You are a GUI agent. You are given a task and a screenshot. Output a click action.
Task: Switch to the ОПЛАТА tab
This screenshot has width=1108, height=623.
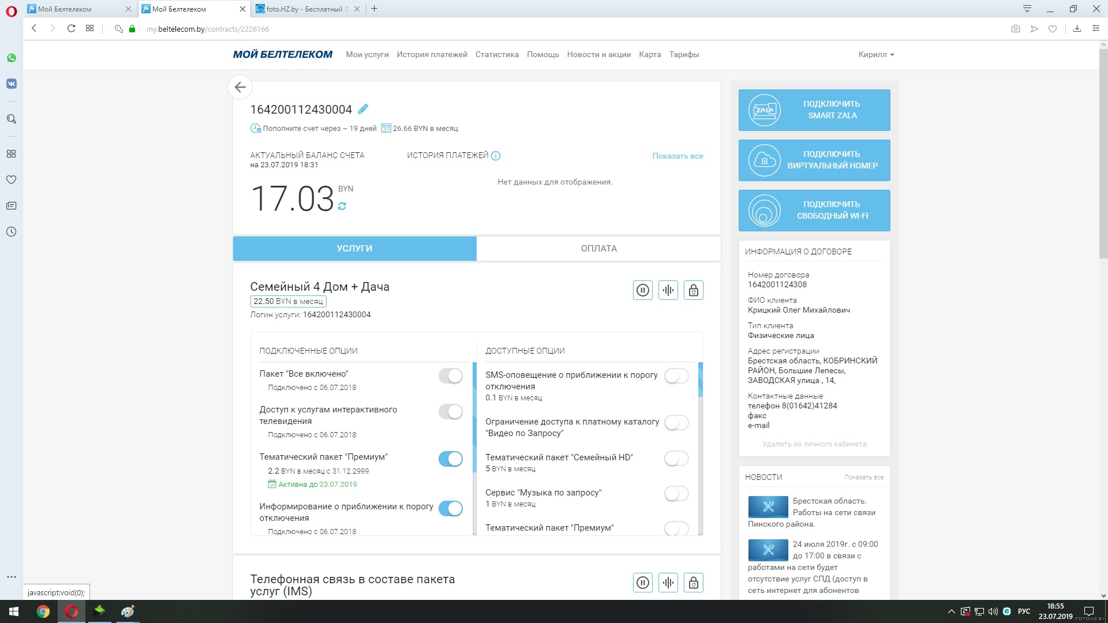click(598, 249)
